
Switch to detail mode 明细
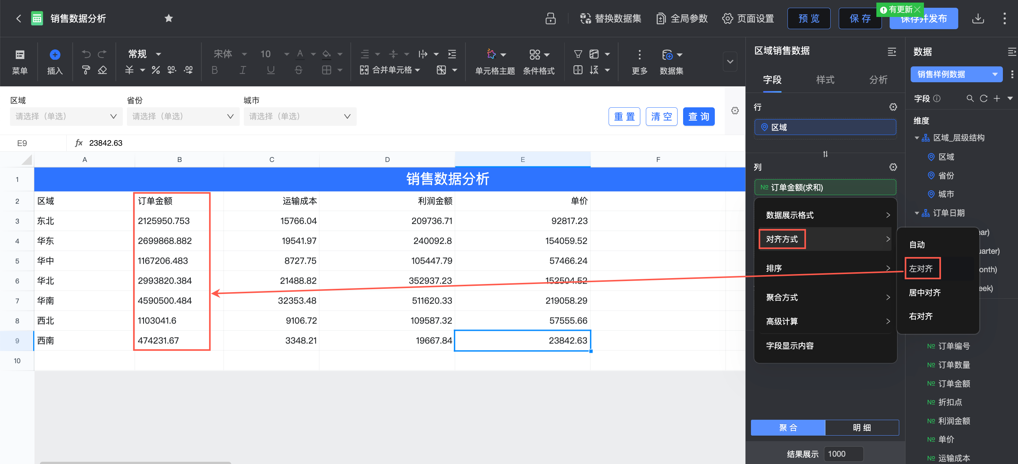click(x=862, y=427)
